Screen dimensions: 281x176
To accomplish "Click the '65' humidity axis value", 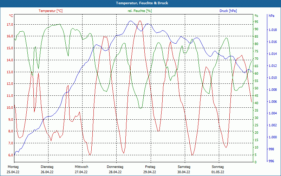I will (256, 66).
